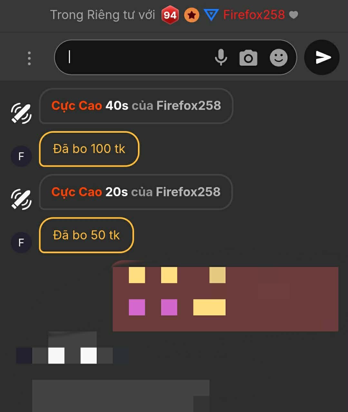Select the 'Cực Cao 40s của Firefox258' bubble
Screen dimensions: 348x412
click(136, 106)
